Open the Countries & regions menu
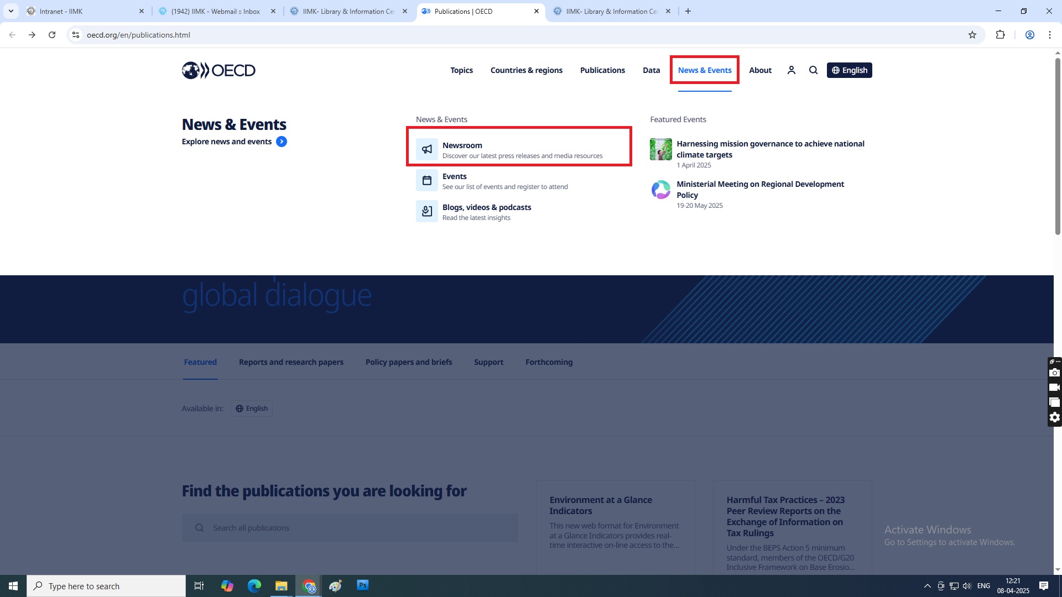 (x=526, y=70)
